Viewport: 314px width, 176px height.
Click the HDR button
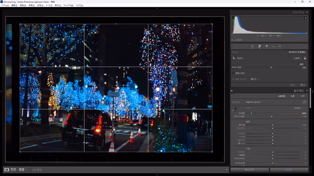click(x=304, y=96)
